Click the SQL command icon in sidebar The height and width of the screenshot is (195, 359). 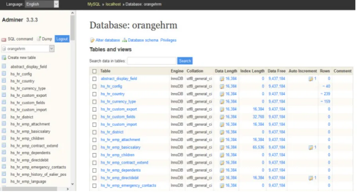(x=4, y=39)
